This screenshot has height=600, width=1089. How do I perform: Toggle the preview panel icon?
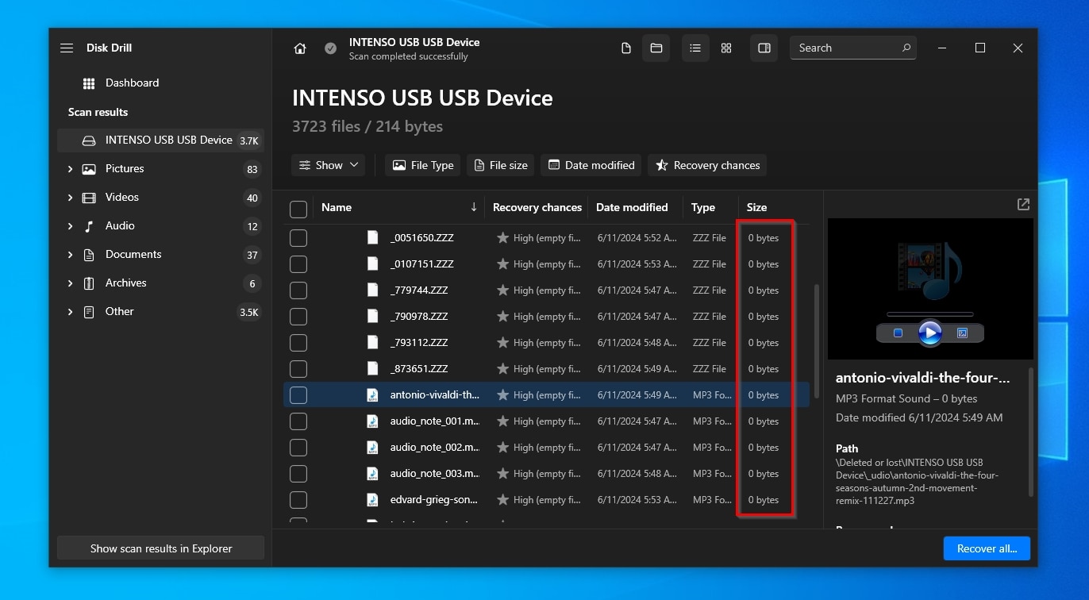(764, 48)
